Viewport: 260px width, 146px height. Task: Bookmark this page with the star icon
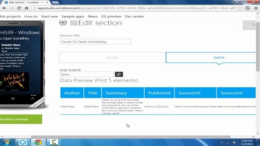click(240, 8)
